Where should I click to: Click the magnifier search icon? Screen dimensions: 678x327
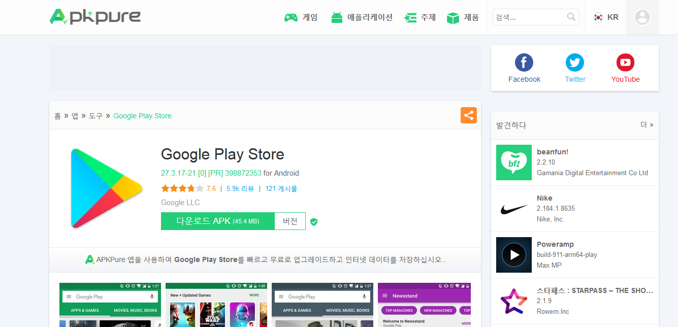point(571,17)
